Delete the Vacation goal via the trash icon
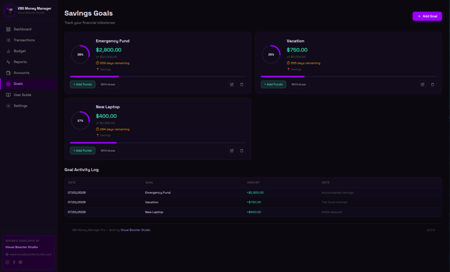The width and height of the screenshot is (450, 272). click(x=433, y=85)
